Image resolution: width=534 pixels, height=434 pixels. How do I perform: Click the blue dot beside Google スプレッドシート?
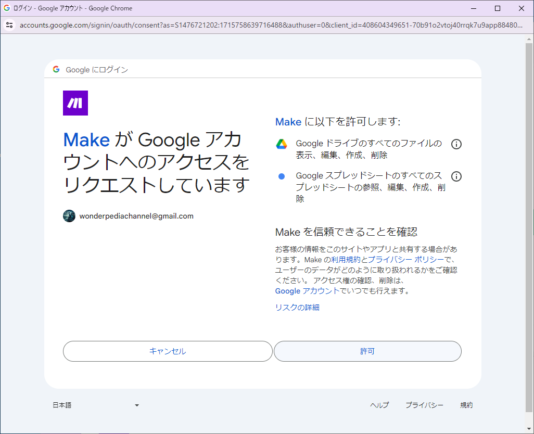pos(281,176)
